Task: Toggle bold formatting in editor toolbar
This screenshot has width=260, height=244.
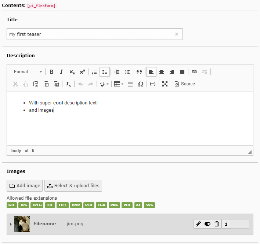Action: 51,72
